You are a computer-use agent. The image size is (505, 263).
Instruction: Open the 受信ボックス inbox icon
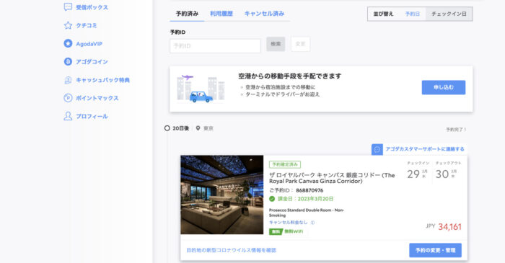pos(68,7)
